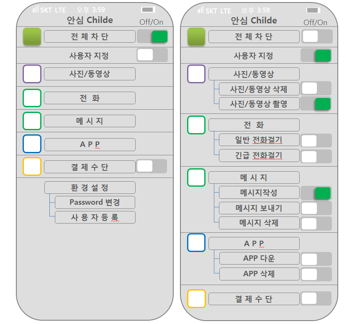Select Password 변경 menu entry
The width and height of the screenshot is (352, 324).
coord(95,202)
